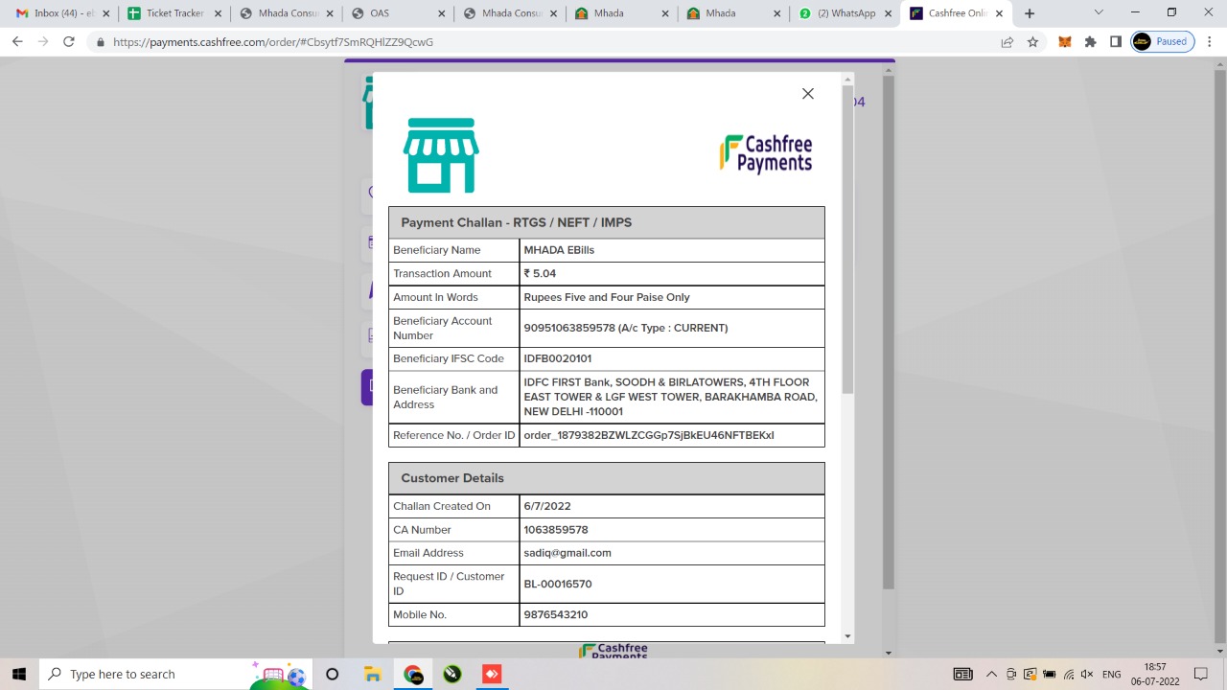Click the padlock site info icon
This screenshot has height=690, width=1227.
click(x=101, y=42)
